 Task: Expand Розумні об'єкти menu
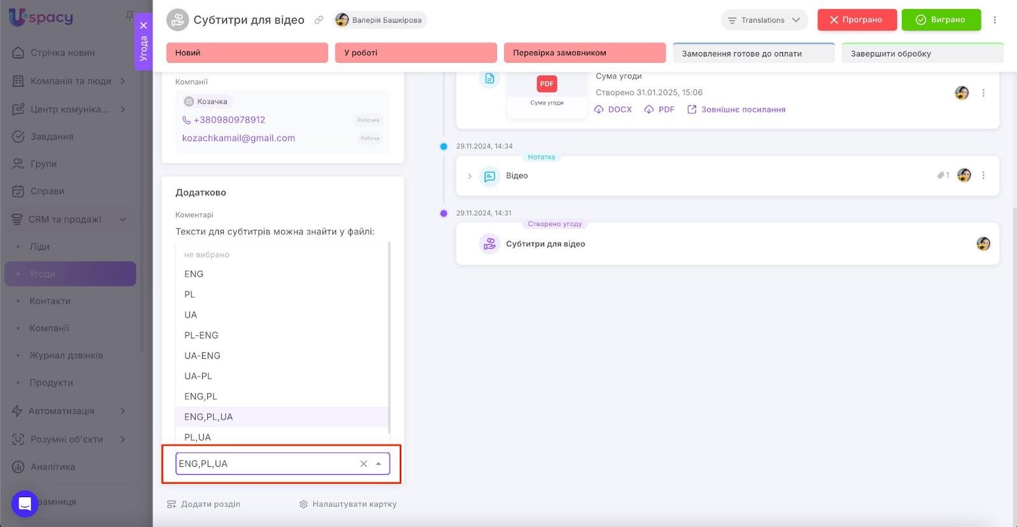[x=70, y=439]
